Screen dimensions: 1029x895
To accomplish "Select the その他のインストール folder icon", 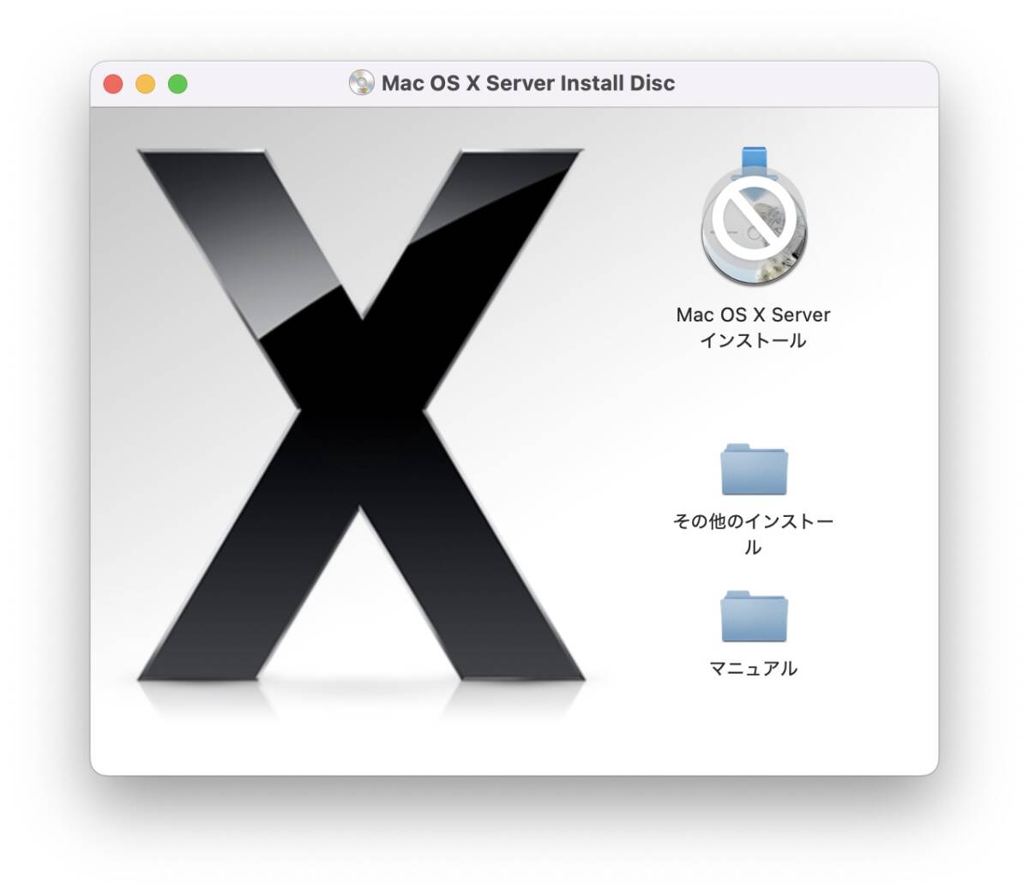I will point(754,470).
